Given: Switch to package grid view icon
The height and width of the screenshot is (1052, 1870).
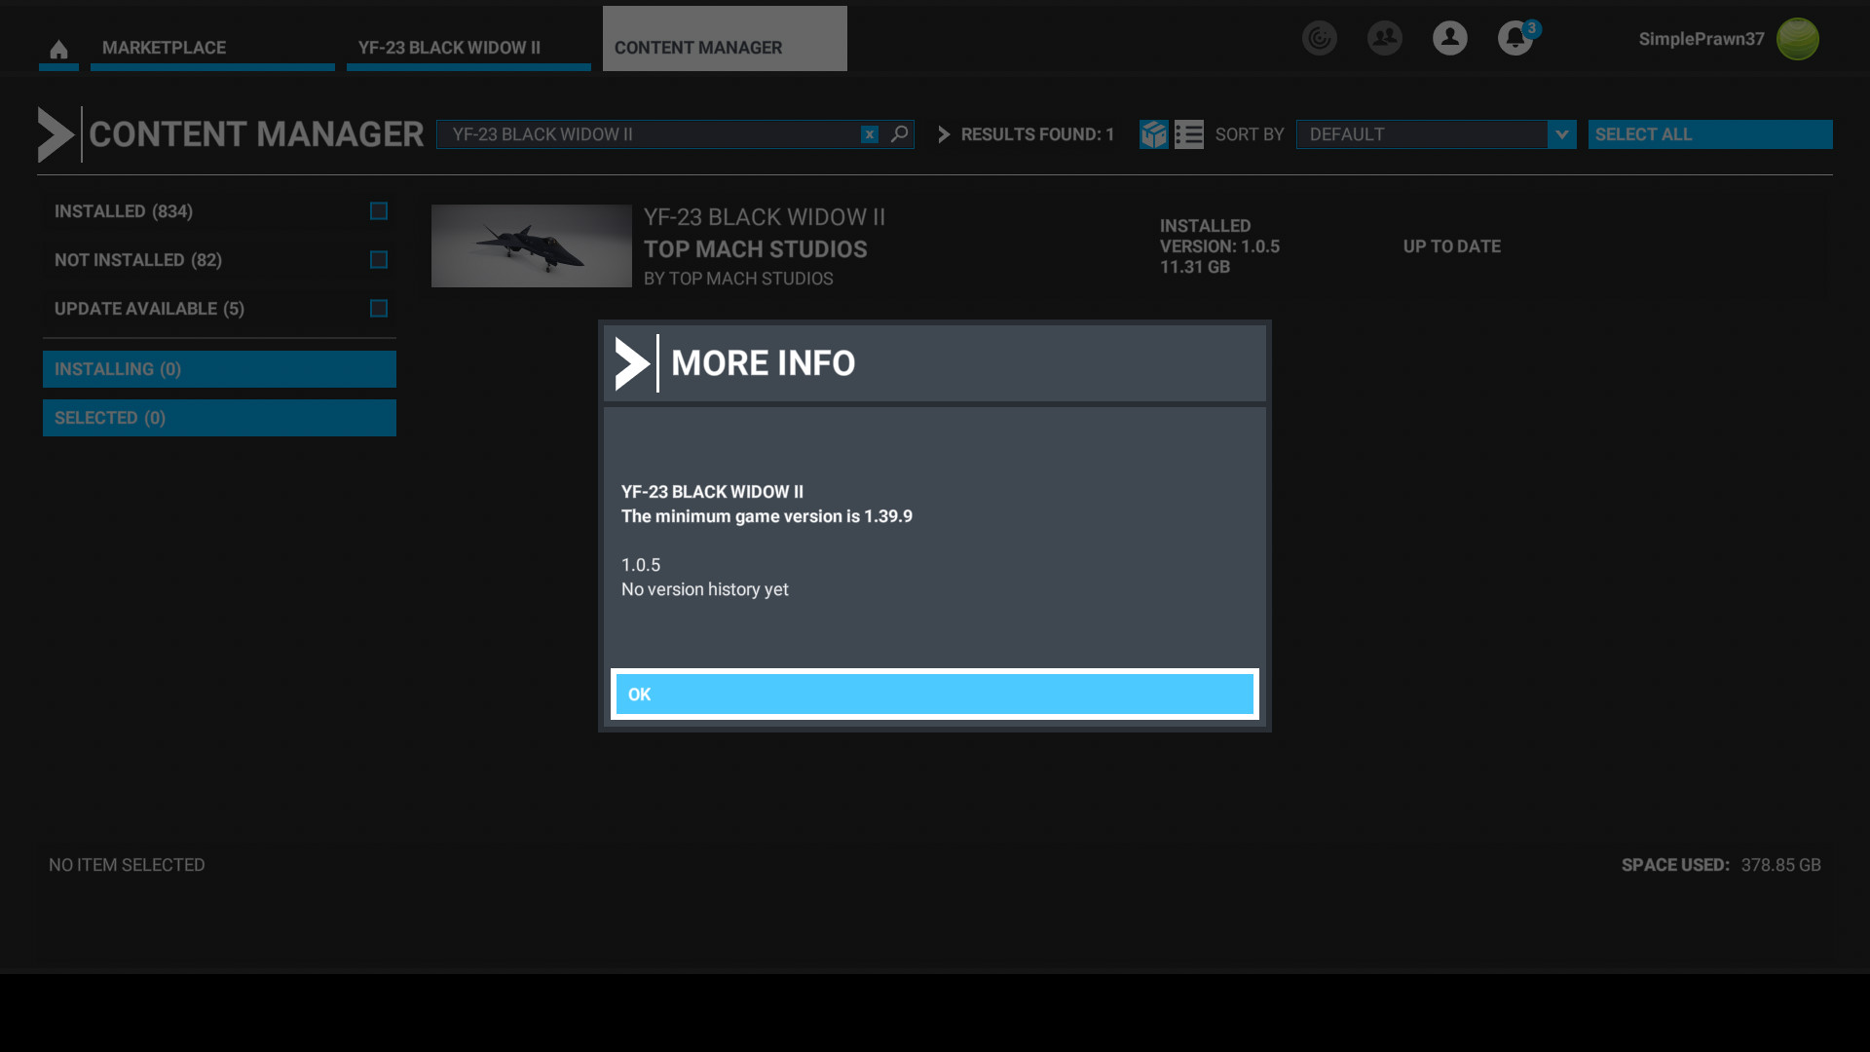Looking at the screenshot, I should (x=1153, y=134).
